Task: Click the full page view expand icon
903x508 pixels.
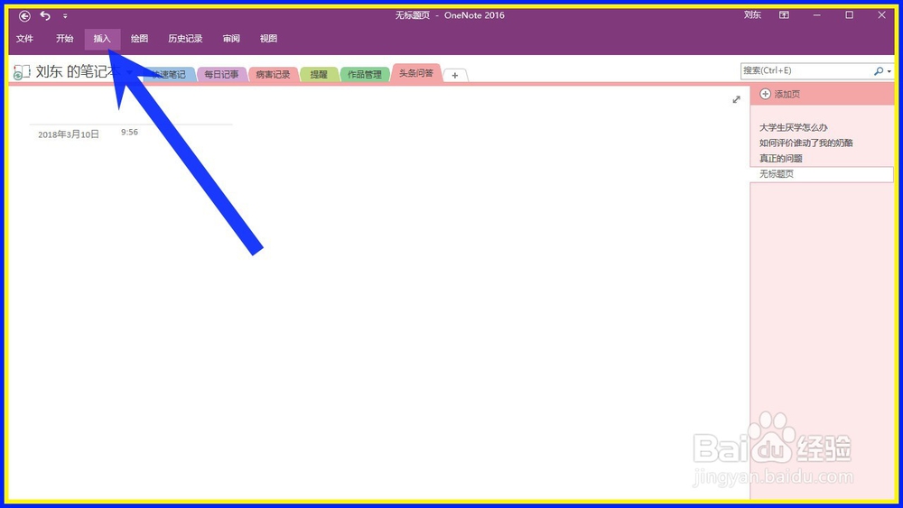Action: (736, 99)
